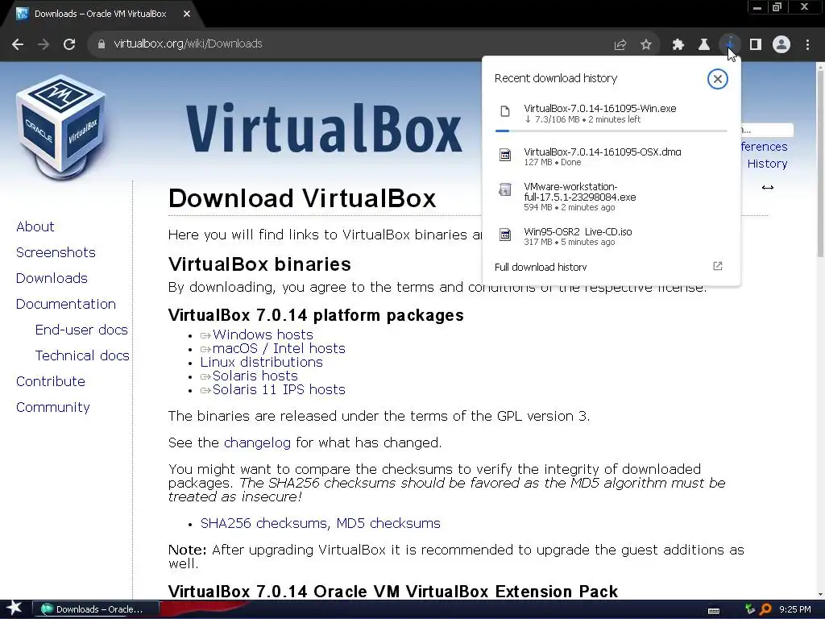Open VirtualBox-7.0.14-161095-Win.exe download entry
The image size is (825, 619).
click(x=611, y=114)
